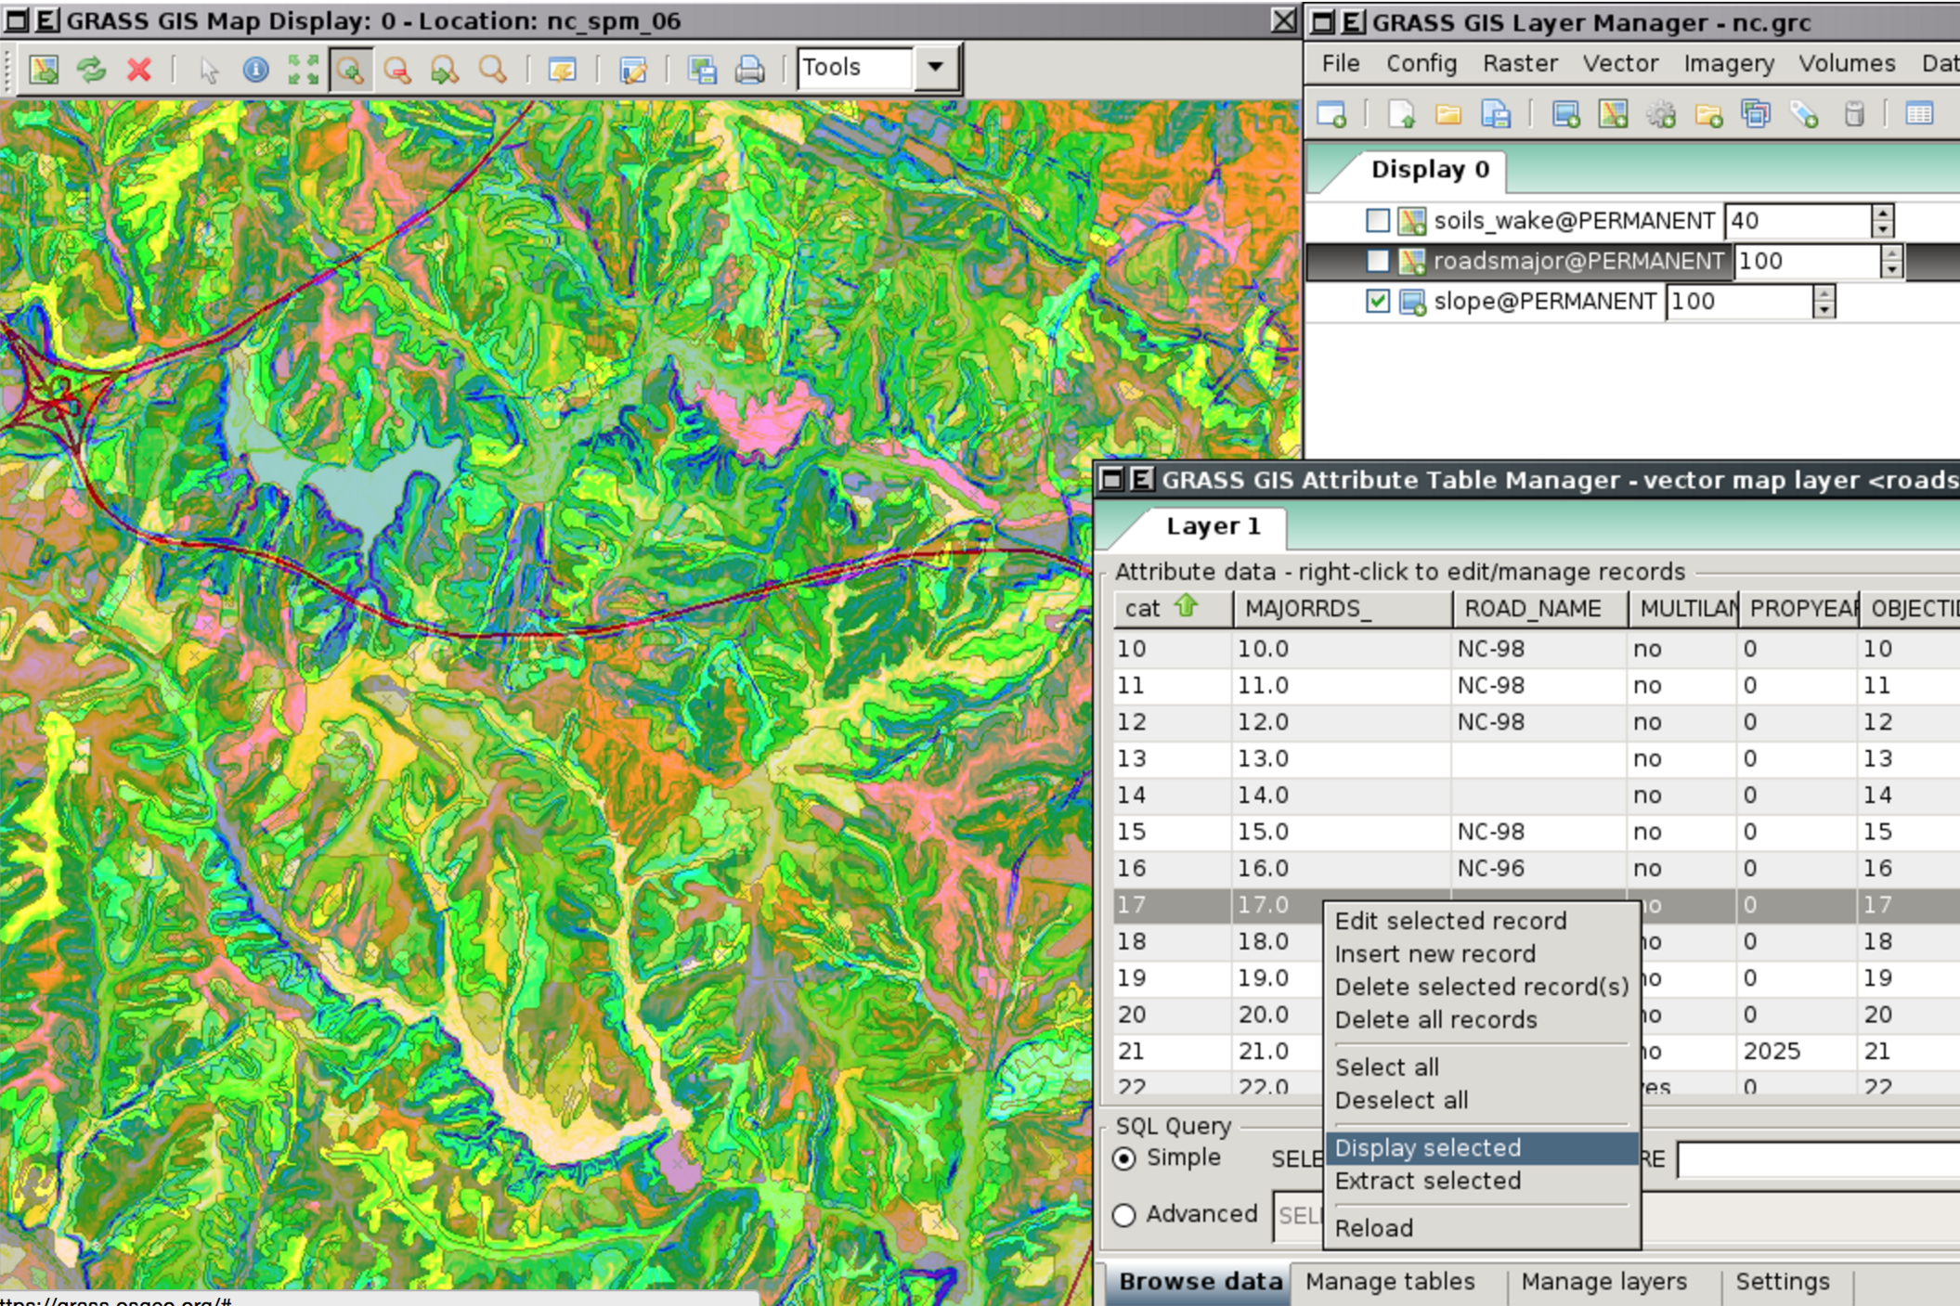The height and width of the screenshot is (1306, 1960).
Task: Decrease roadsmajor opacity with down arrow
Action: click(1892, 270)
